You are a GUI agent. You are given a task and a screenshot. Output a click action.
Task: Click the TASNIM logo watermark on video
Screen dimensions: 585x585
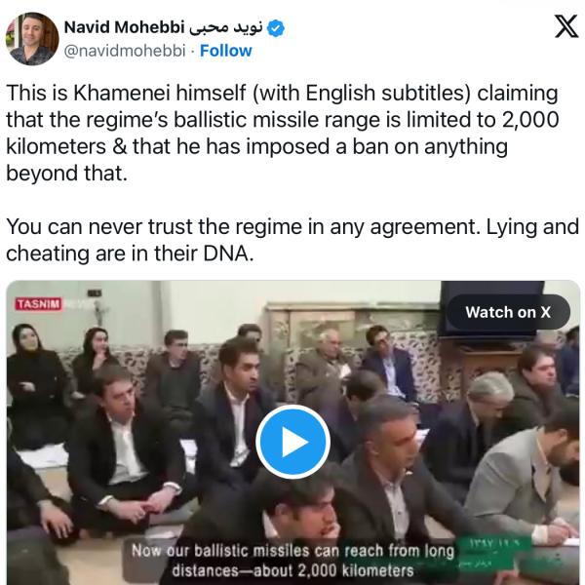pyautogui.click(x=39, y=304)
